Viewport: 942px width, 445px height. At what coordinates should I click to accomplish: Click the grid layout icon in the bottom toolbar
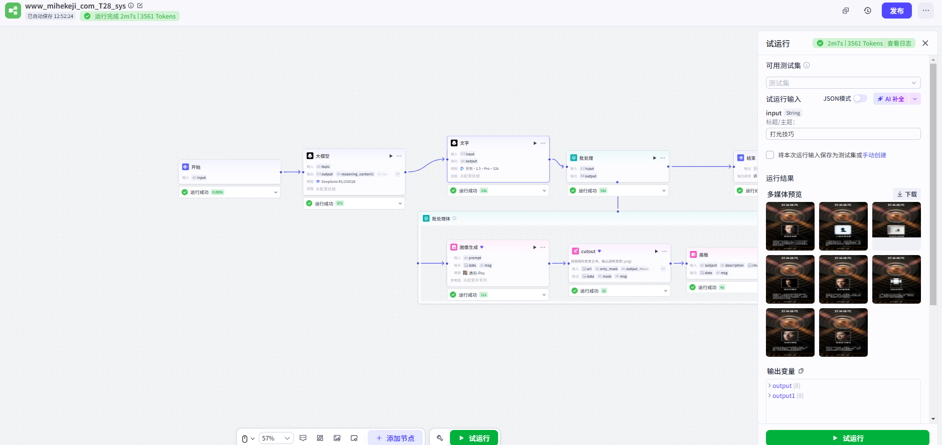click(320, 438)
